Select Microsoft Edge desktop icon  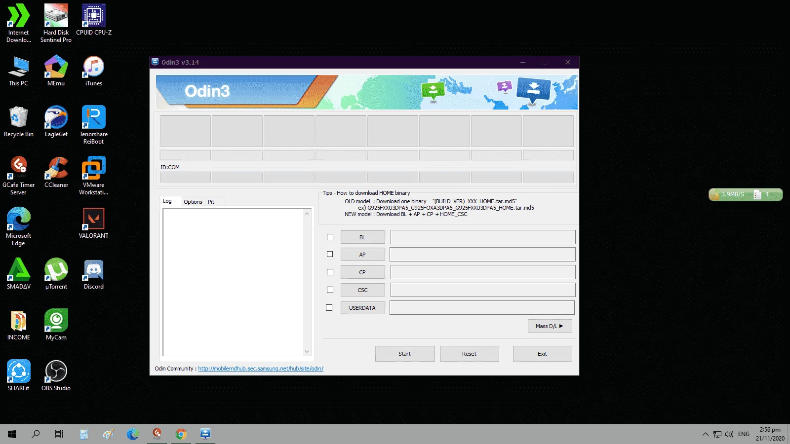(19, 226)
